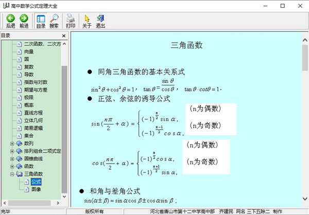Close the 目录 sidebar panel

[64, 36]
